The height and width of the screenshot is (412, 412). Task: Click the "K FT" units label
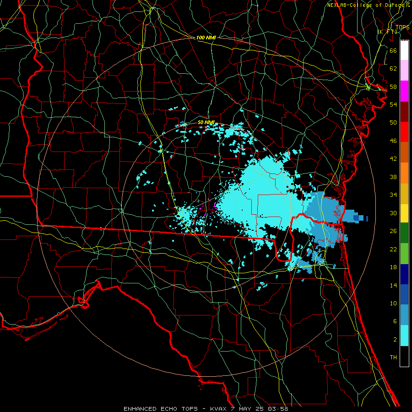tap(388, 32)
